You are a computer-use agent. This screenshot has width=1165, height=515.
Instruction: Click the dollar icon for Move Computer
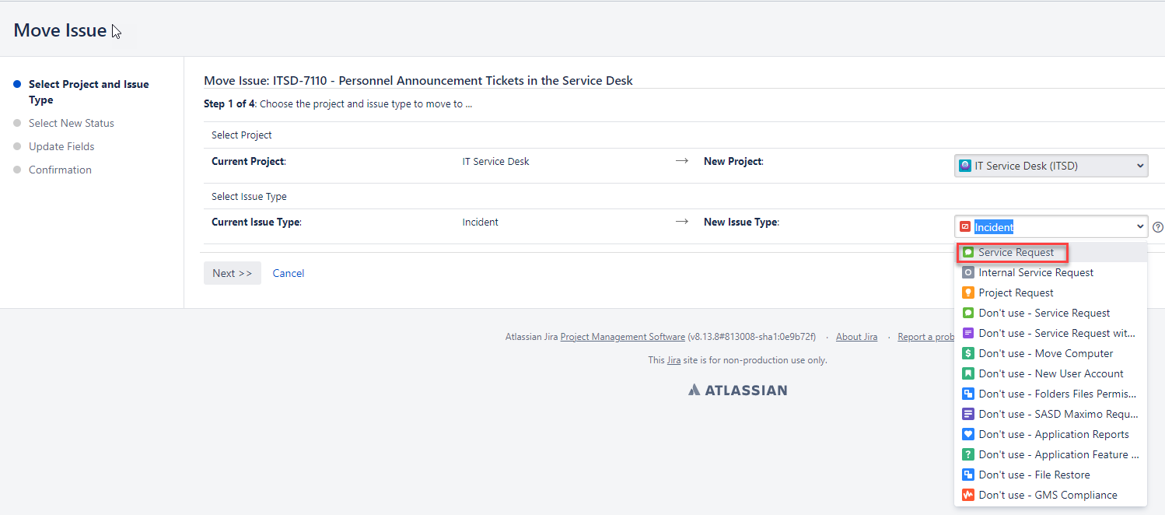click(x=968, y=353)
